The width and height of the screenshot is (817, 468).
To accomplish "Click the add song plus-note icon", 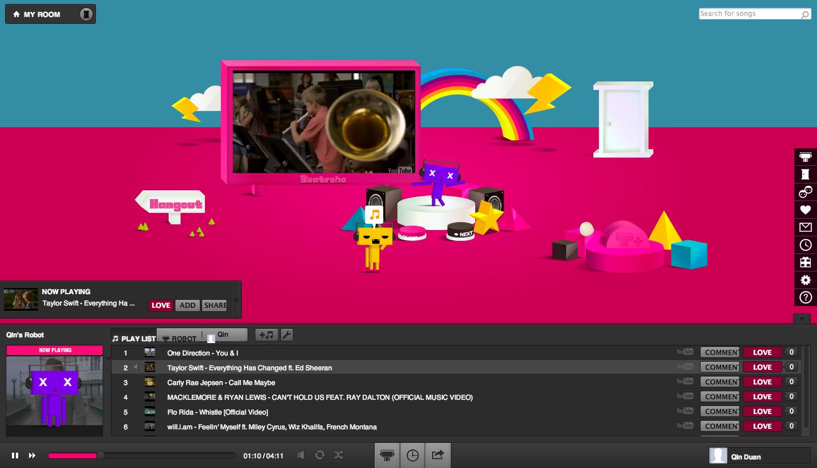I will (266, 335).
